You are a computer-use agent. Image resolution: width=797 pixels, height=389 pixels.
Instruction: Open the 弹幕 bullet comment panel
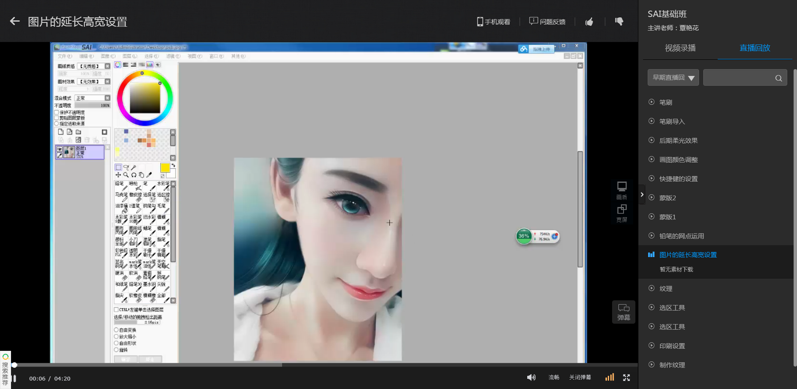(624, 312)
